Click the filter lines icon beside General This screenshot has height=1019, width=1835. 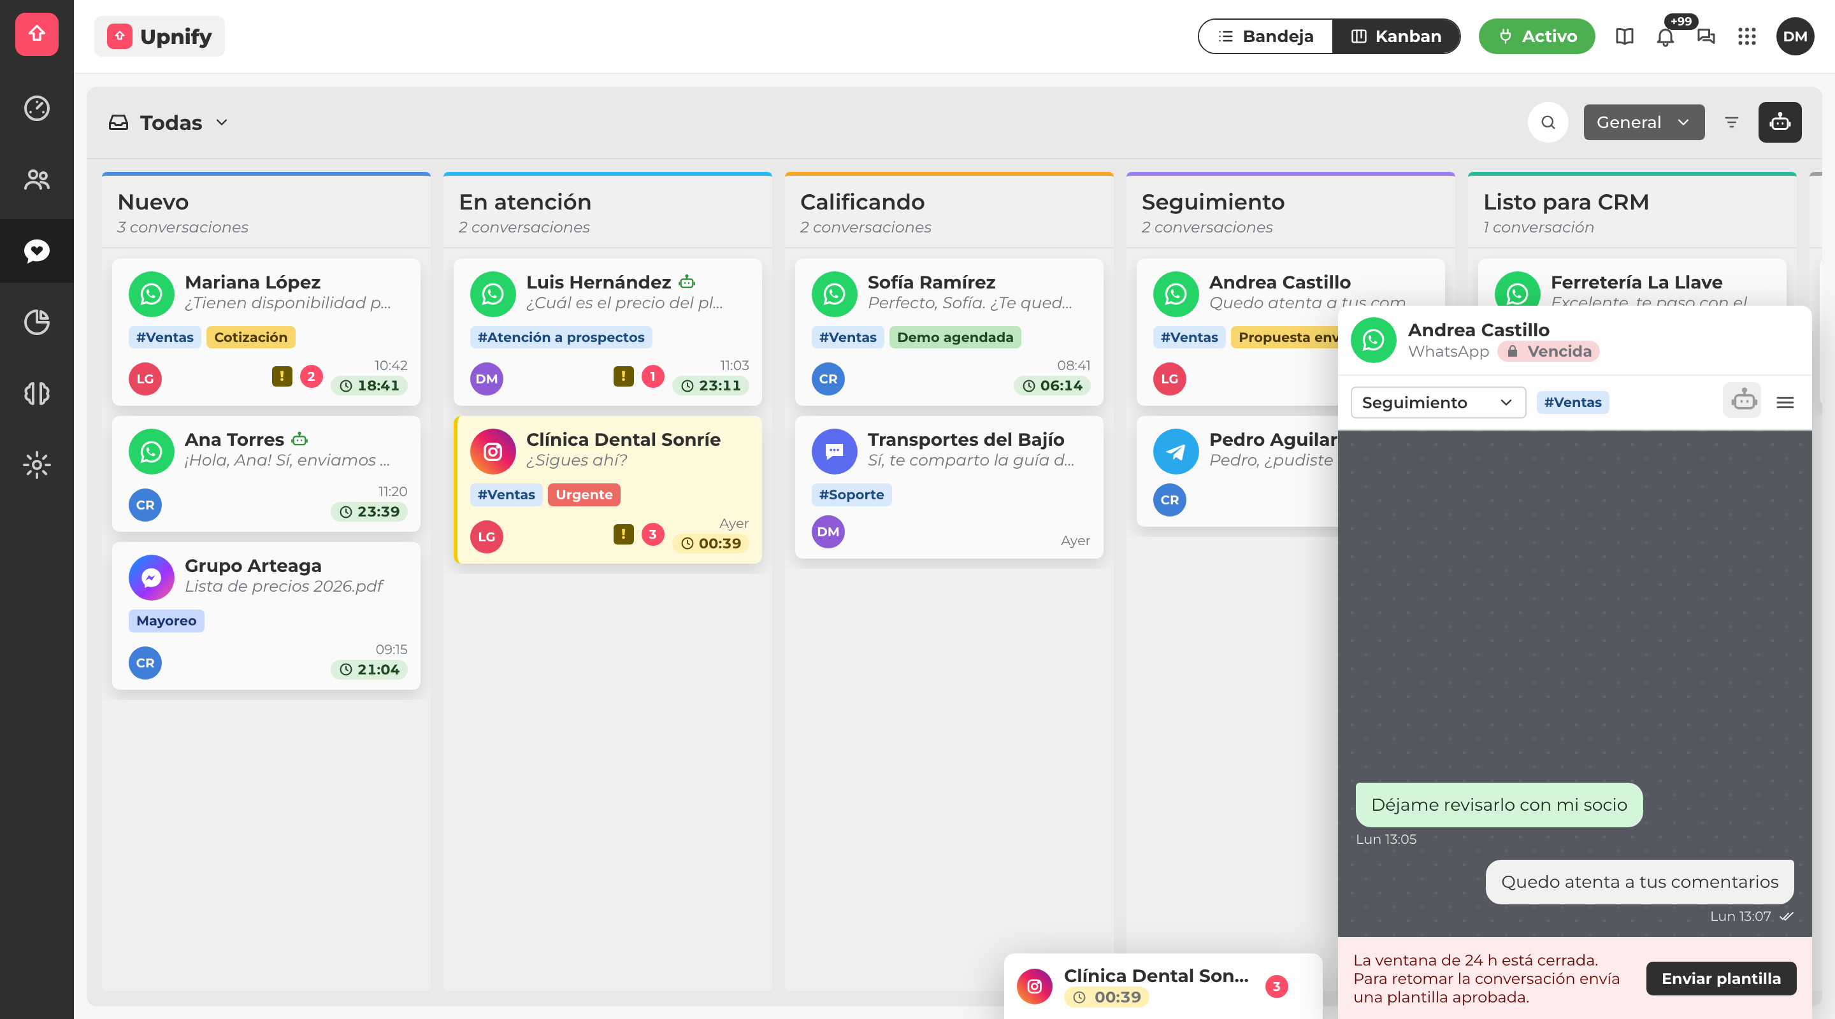pos(1732,122)
